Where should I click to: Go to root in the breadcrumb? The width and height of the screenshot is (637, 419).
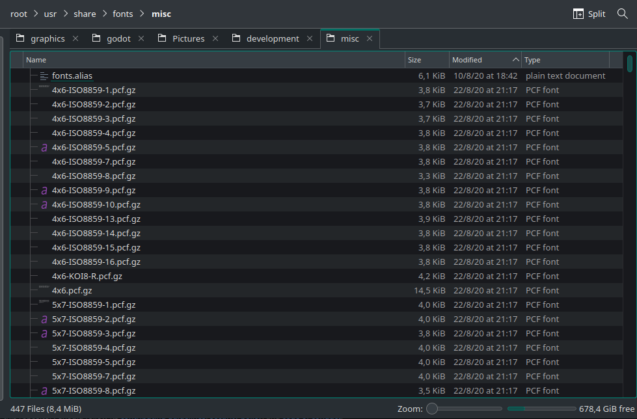pyautogui.click(x=19, y=14)
